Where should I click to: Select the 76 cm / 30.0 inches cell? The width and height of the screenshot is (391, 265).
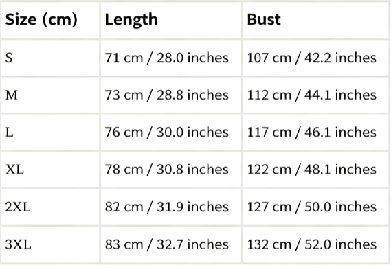171,132
